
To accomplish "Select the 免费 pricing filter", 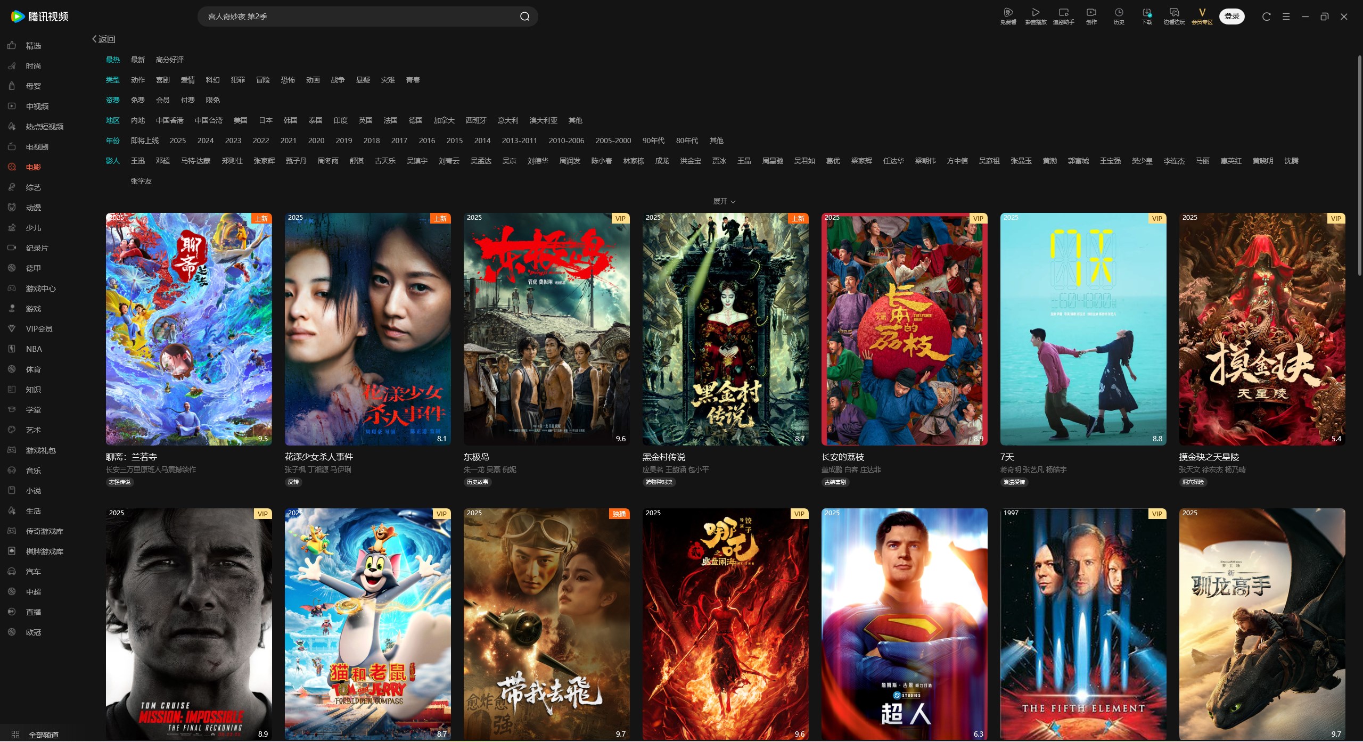I will click(x=137, y=100).
